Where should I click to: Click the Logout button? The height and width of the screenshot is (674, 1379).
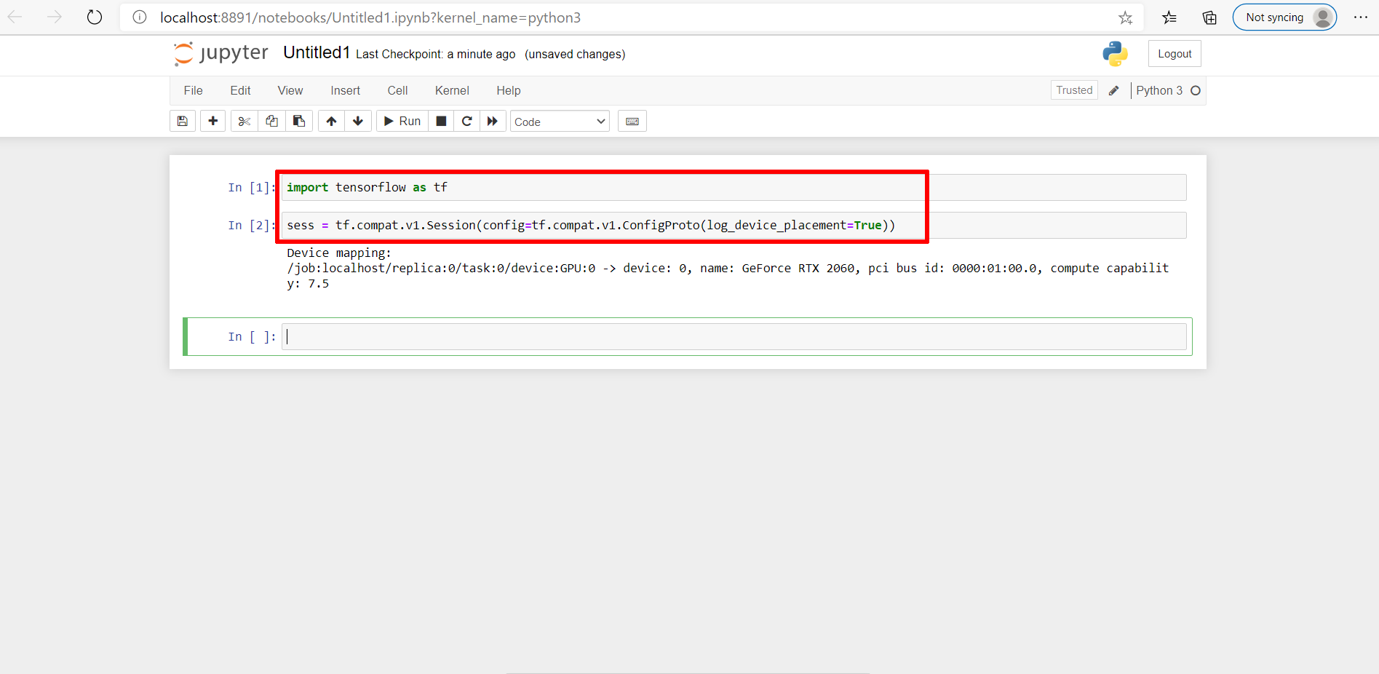tap(1175, 54)
